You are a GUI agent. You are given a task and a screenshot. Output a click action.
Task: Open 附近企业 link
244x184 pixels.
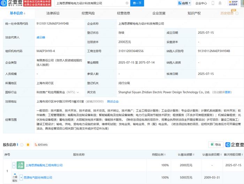click(113, 101)
